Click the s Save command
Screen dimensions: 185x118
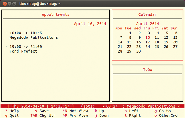point(42,111)
